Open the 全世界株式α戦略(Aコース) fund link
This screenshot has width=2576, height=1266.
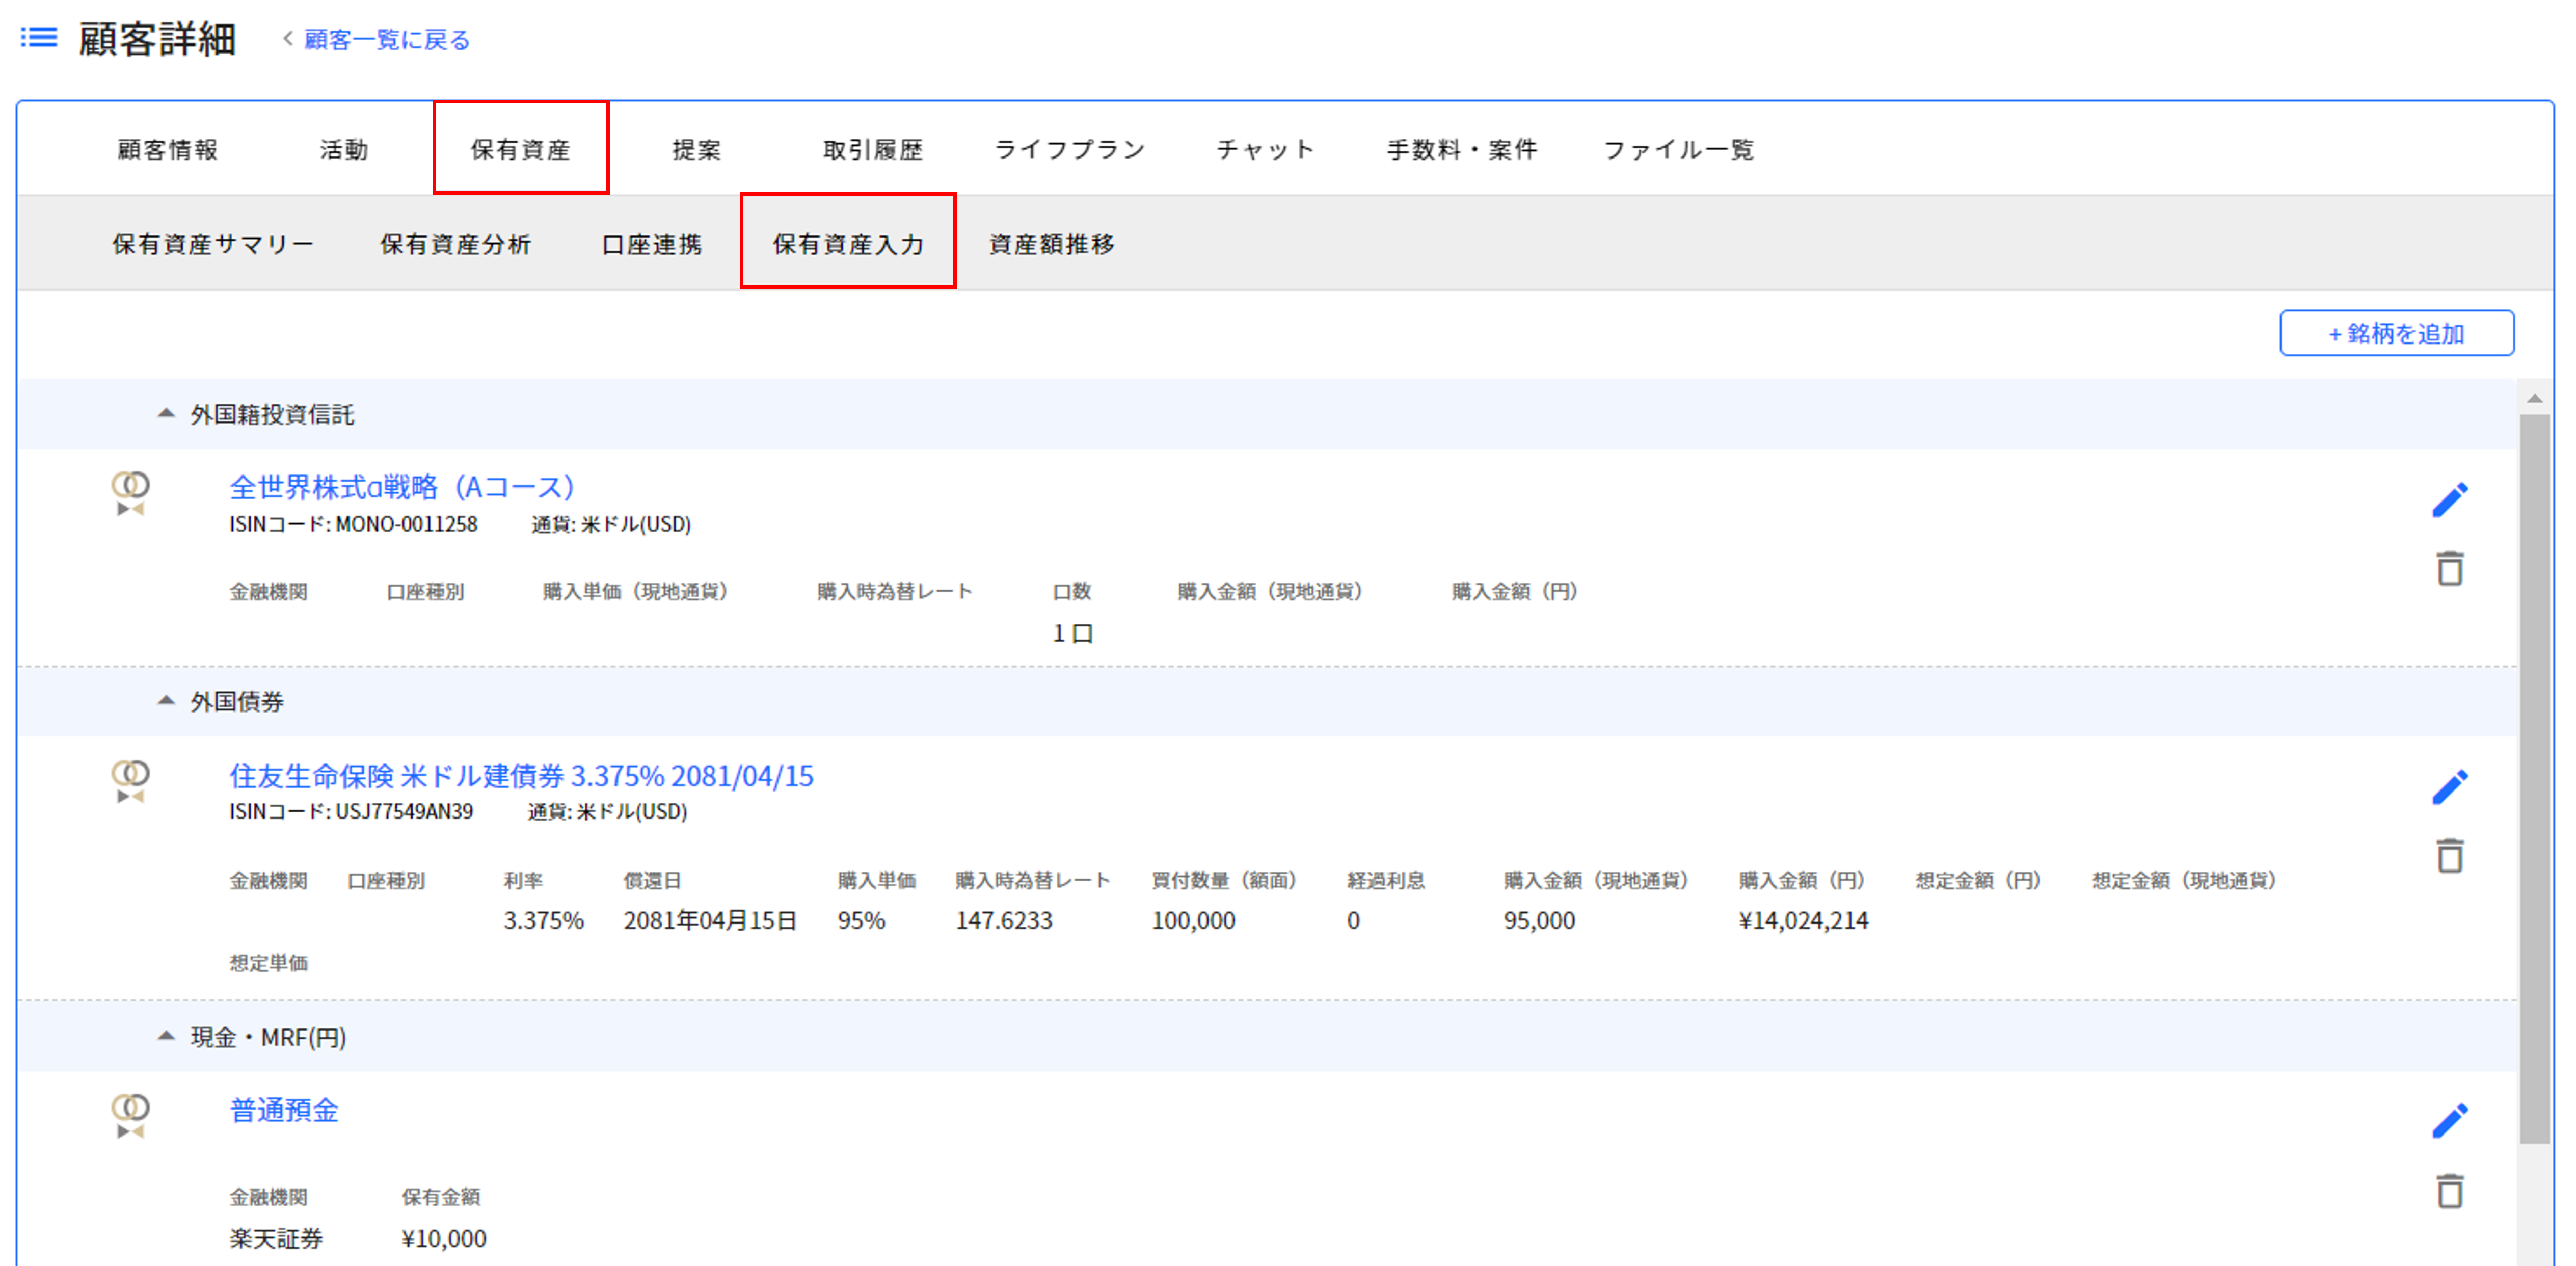[401, 487]
